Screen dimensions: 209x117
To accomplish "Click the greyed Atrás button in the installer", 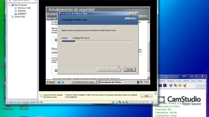I will (x=103, y=70).
